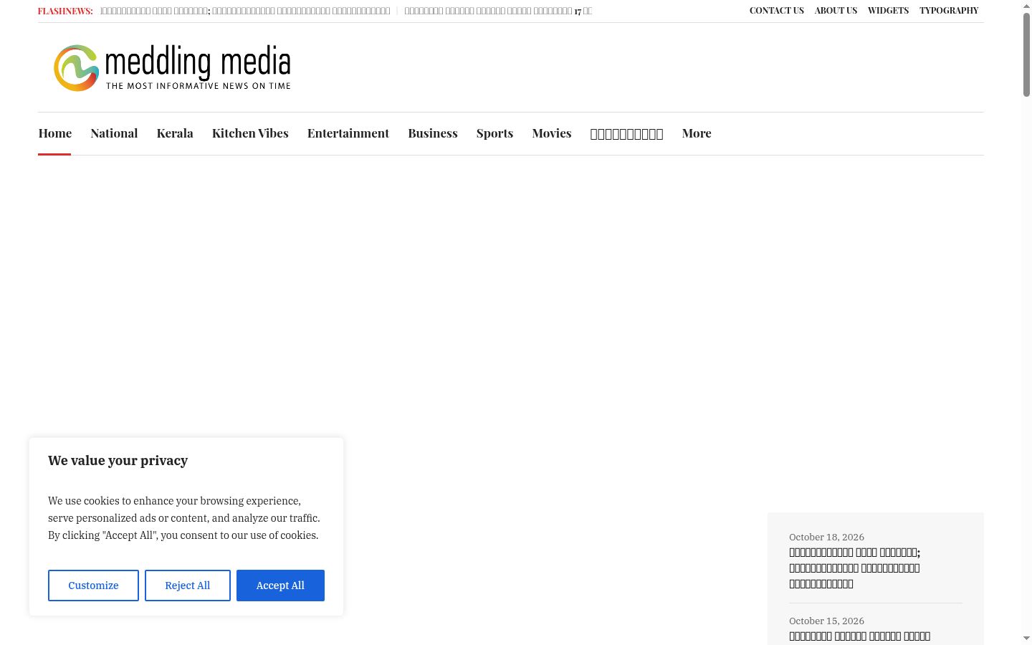The image size is (1032, 645).
Task: Go to Movies category
Action: (x=552, y=133)
